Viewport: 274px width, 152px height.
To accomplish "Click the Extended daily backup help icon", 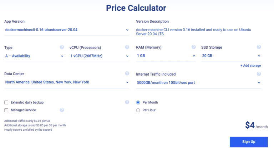I will (127, 102).
